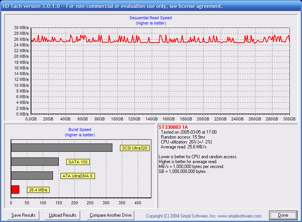Click the red burst speed bar
The image size is (302, 222).
point(15,190)
